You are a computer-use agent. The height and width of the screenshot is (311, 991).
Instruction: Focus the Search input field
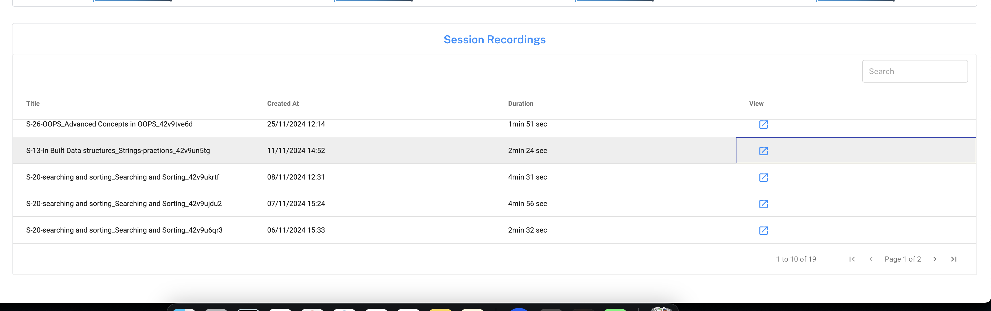coord(914,72)
